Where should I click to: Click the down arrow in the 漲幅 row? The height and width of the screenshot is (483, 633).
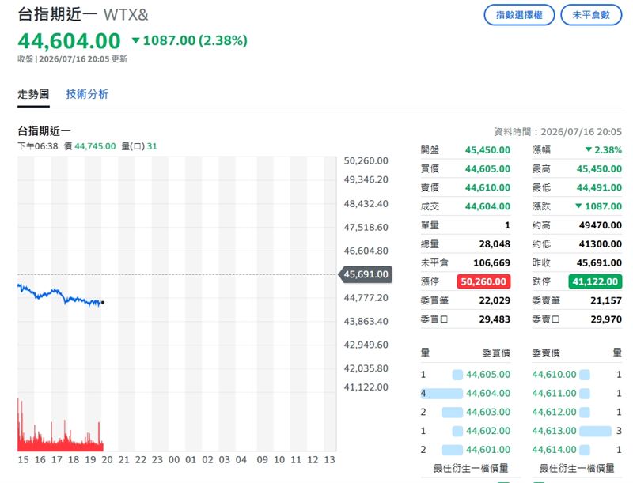point(589,149)
